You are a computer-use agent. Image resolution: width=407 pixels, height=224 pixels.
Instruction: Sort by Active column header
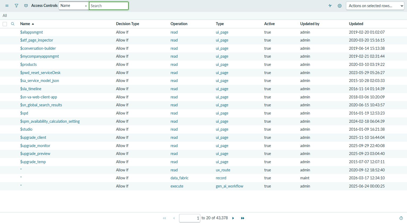click(x=269, y=24)
